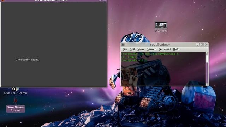226x127 pixels.
Task: Open the Search menu in terminal
Action: point(151,49)
